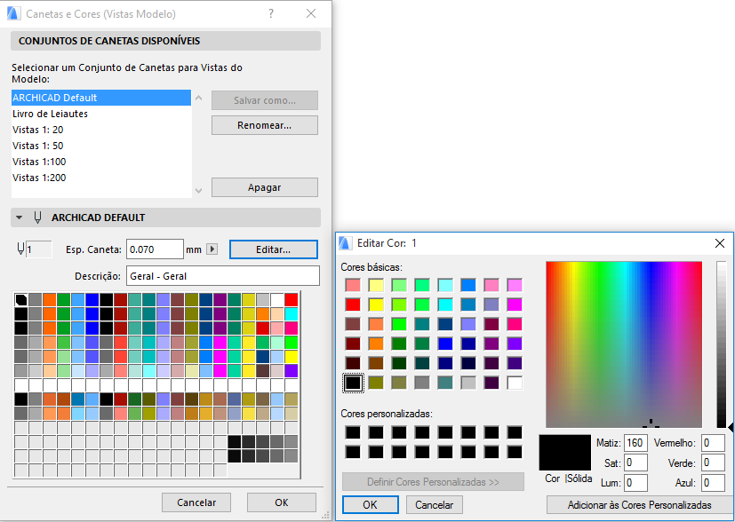Image resolution: width=735 pixels, height=522 pixels.
Task: Click the pen icon beside ARCHICAD DEFAULT header
Action: 36,218
